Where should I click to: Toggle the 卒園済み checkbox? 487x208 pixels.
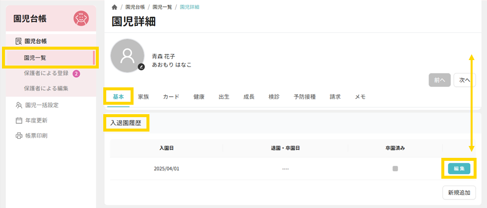pos(395,169)
